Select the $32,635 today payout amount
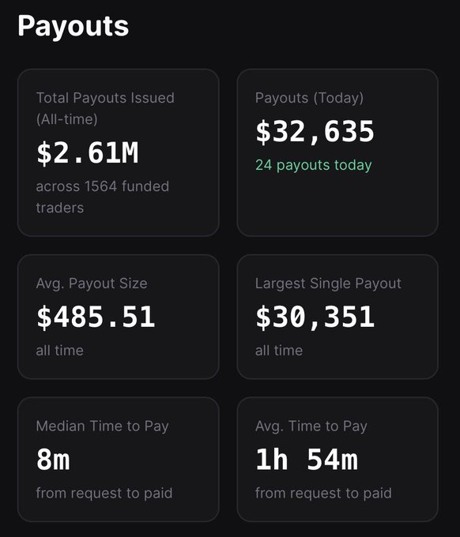 click(x=315, y=132)
